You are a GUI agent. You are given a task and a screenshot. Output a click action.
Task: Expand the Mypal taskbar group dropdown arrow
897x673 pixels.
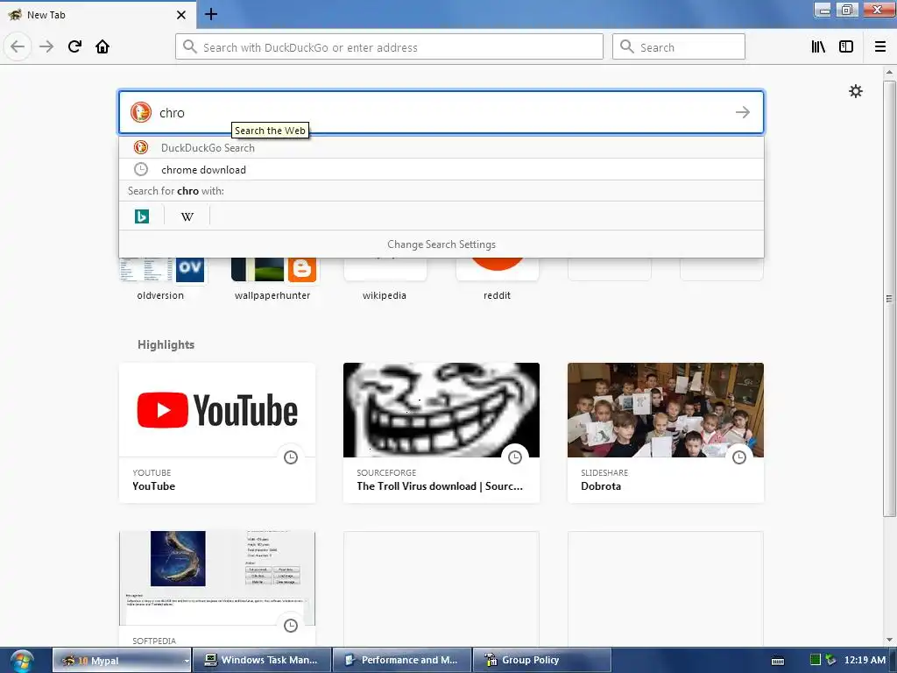click(187, 661)
